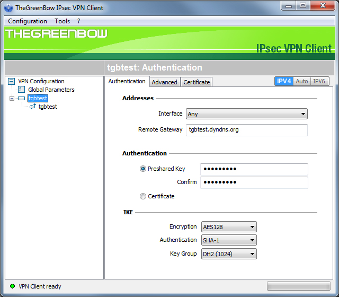
Task: Switch to the Certificate tab
Action: click(x=197, y=82)
